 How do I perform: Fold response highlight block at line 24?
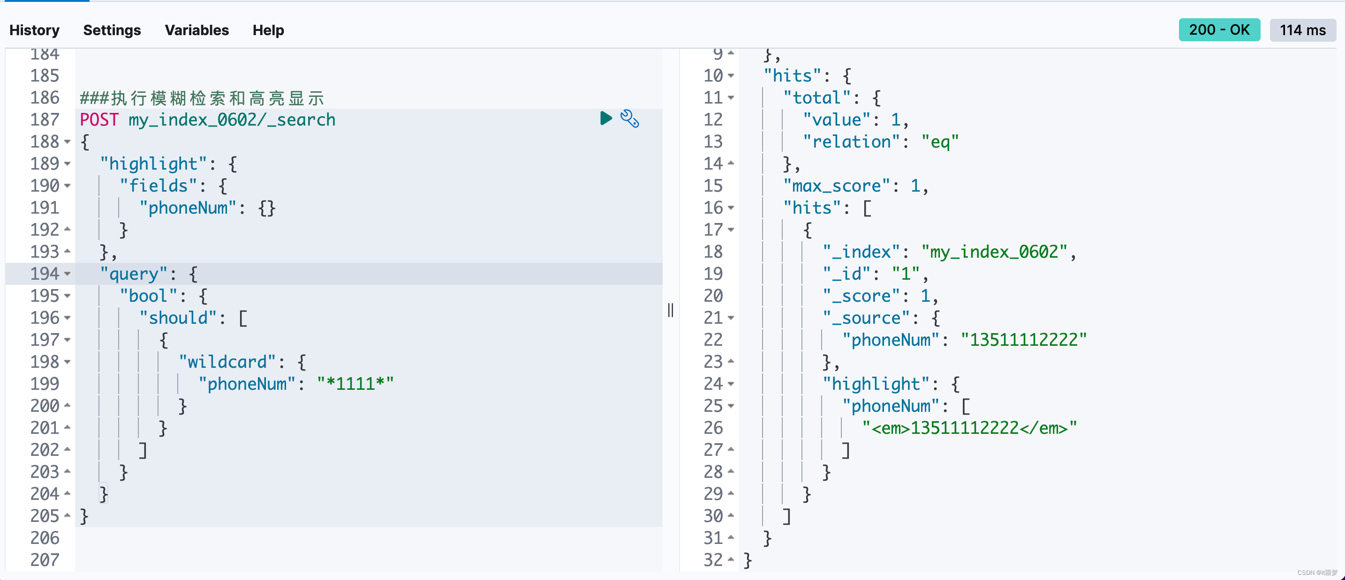point(731,384)
